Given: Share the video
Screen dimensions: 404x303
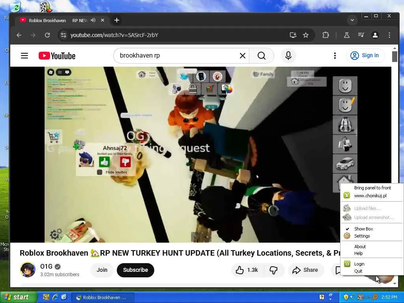Looking at the screenshot, I should (x=306, y=270).
